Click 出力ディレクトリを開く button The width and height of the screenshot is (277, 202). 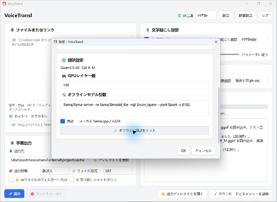[x=182, y=194]
